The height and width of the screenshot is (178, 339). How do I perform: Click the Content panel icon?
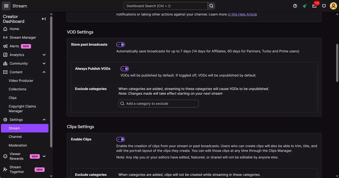5,72
